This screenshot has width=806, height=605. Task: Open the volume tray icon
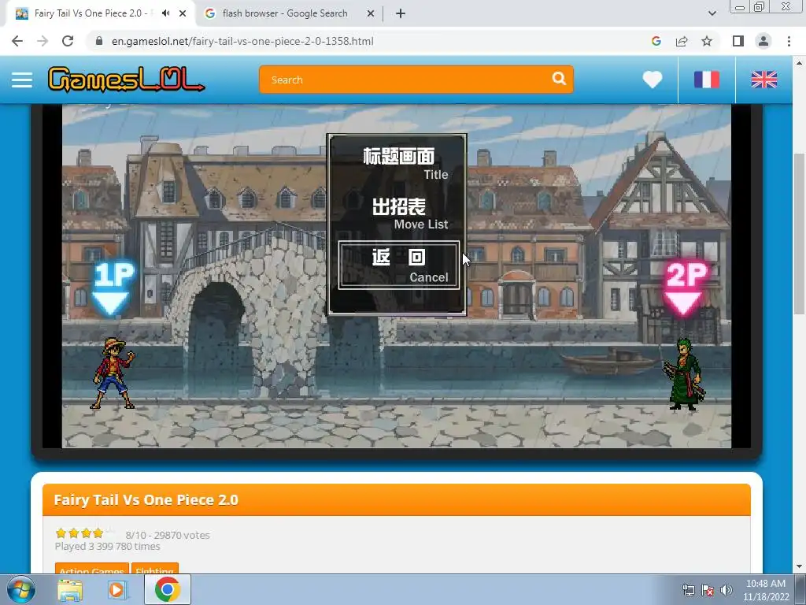point(727,590)
